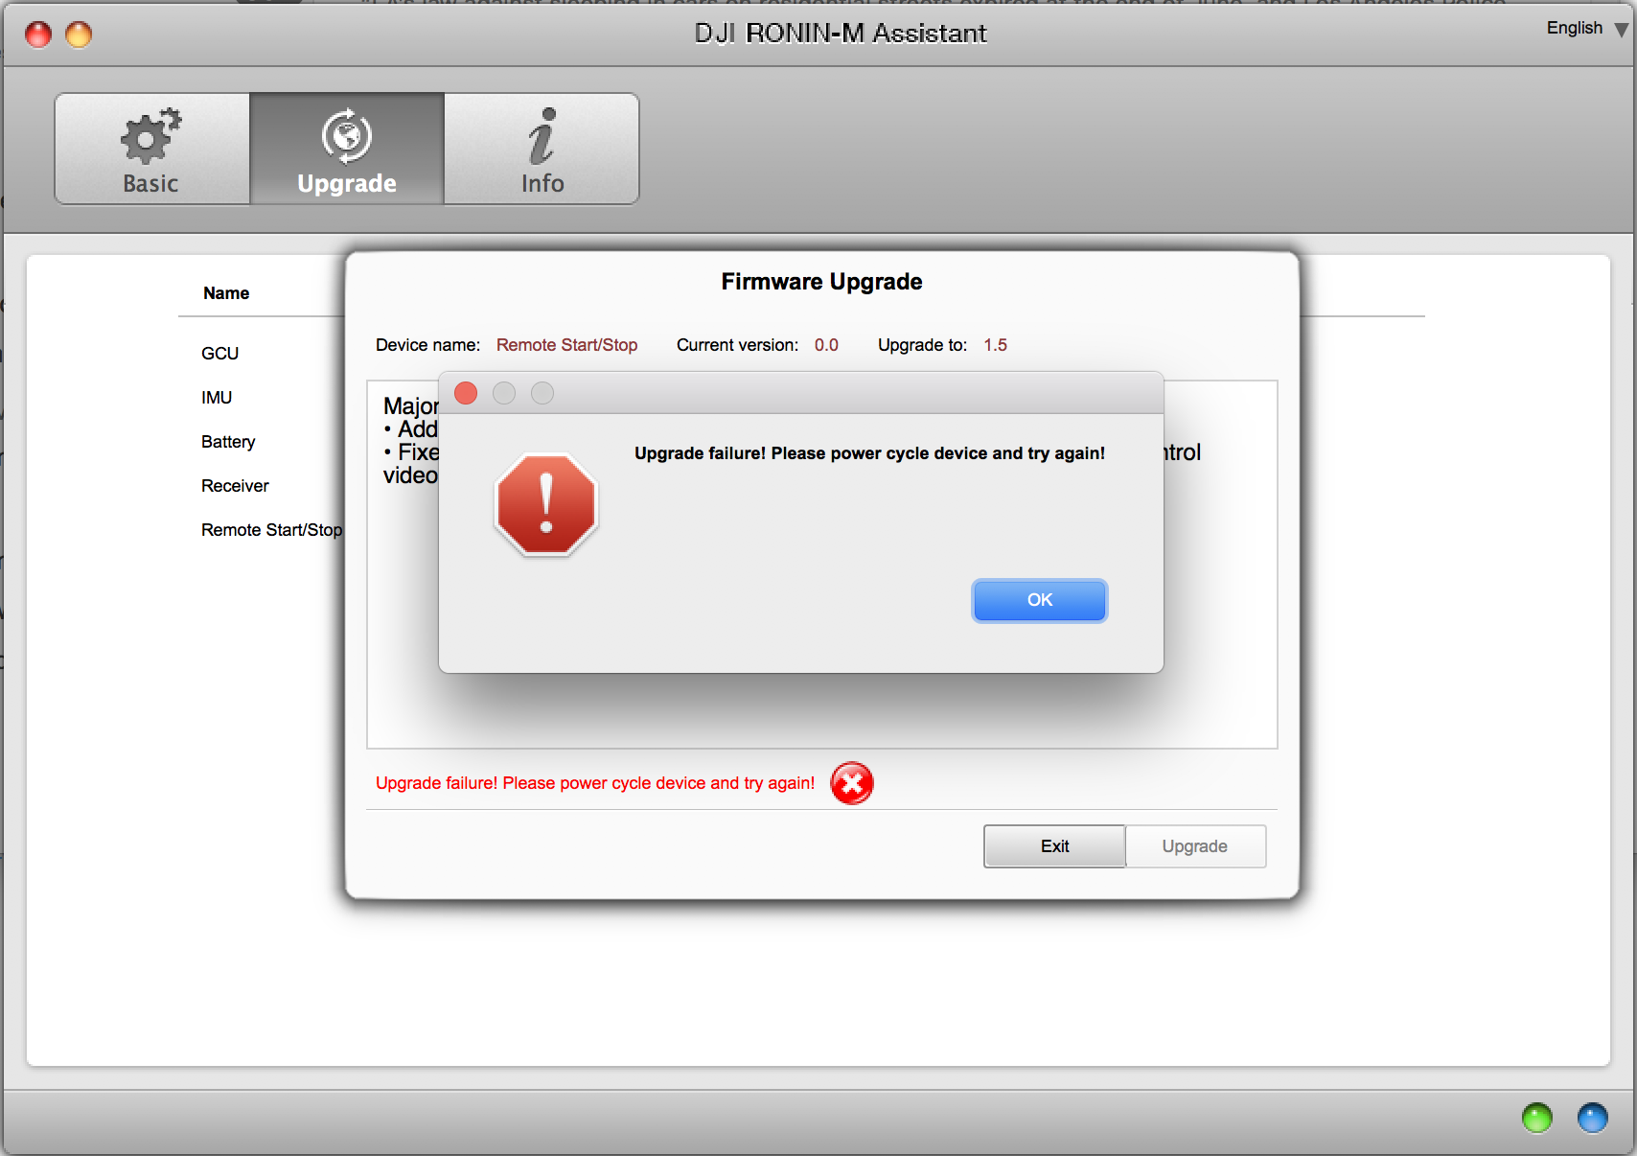Click the blue status indicator light
This screenshot has width=1637, height=1156.
coord(1593,1118)
